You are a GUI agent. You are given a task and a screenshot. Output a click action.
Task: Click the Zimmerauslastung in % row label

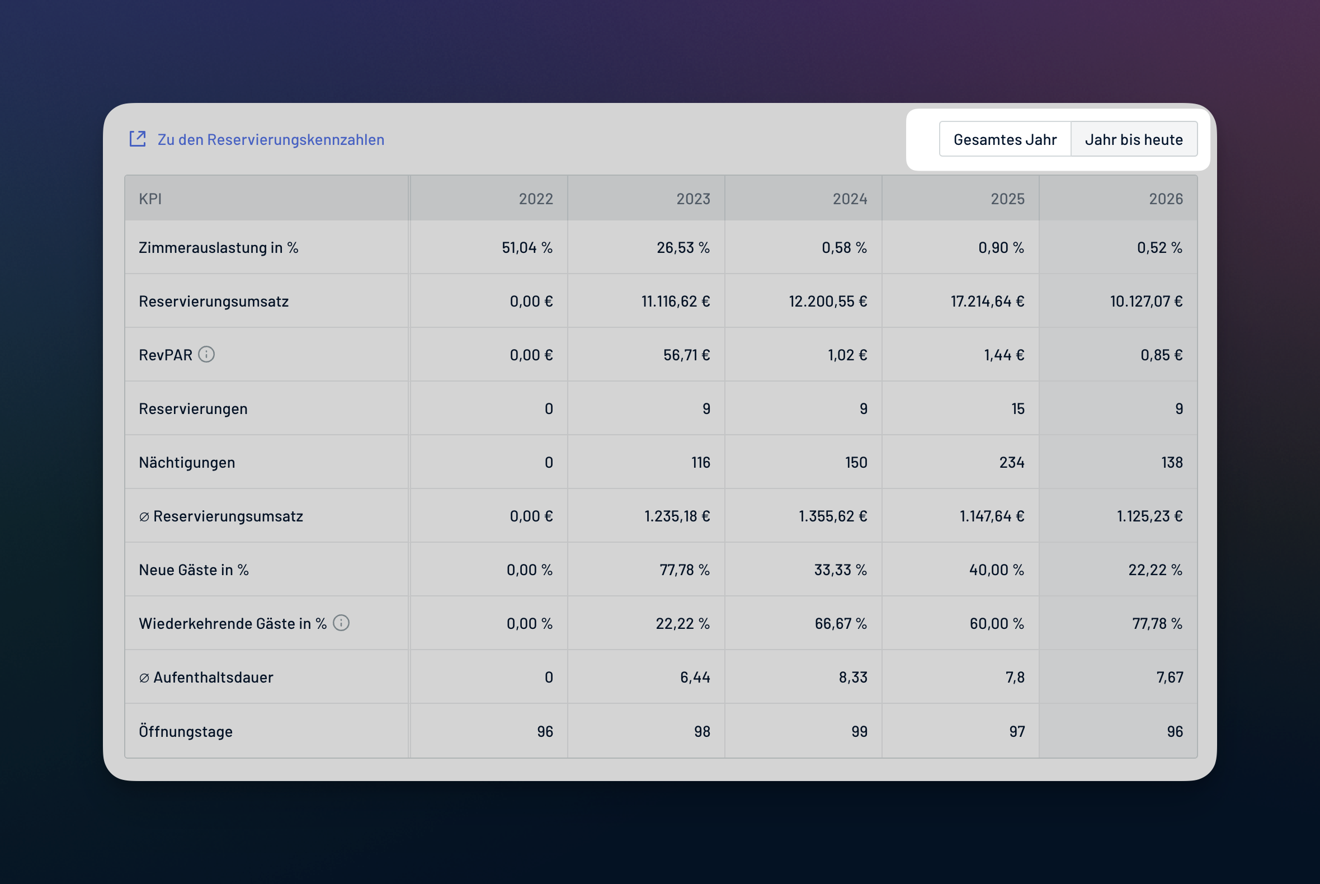click(x=219, y=247)
